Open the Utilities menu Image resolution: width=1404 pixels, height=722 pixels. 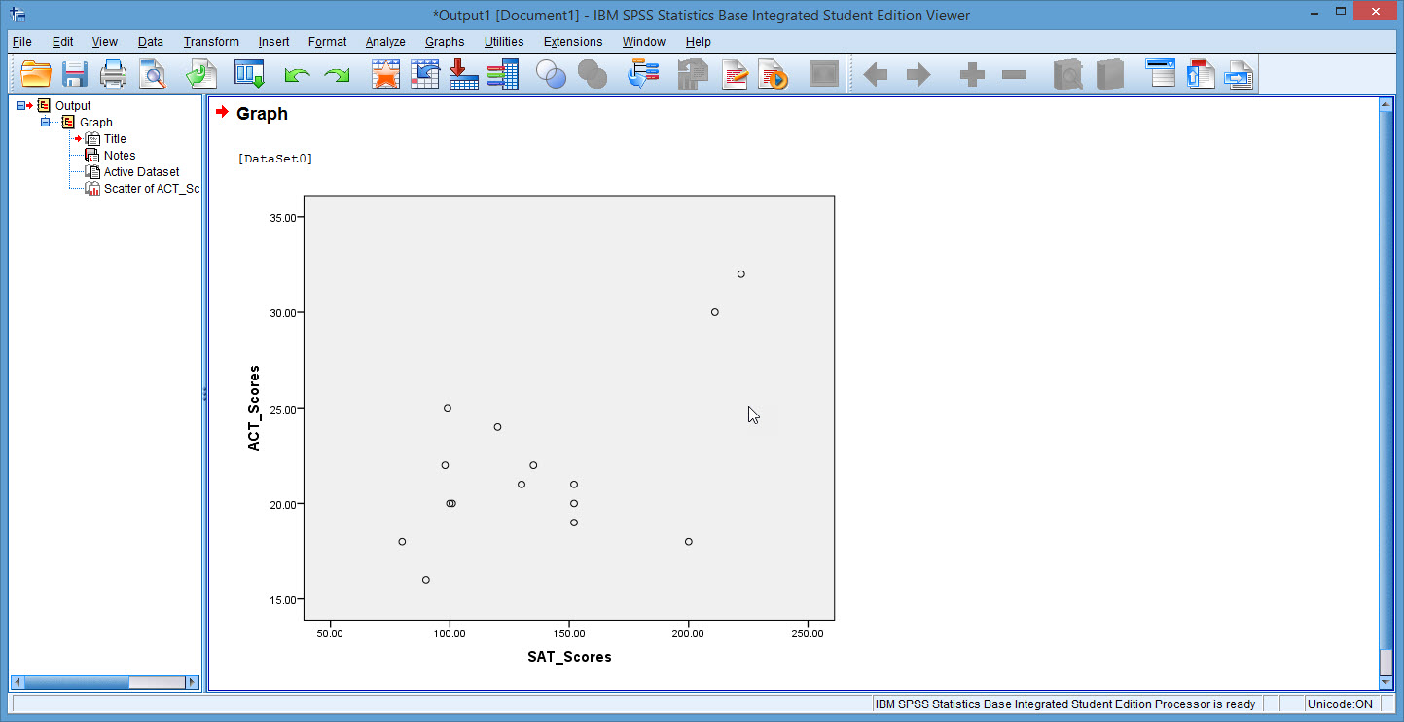[504, 42]
